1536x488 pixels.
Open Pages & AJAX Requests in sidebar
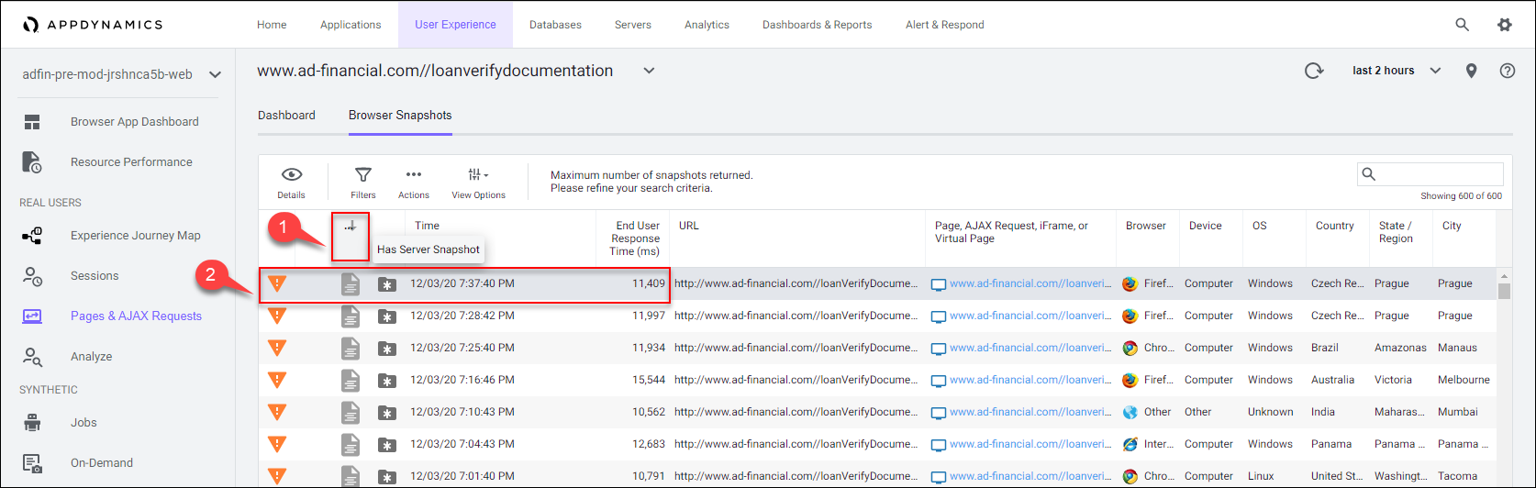pyautogui.click(x=136, y=316)
